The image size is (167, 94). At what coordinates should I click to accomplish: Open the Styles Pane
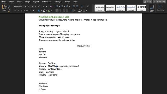152,8
